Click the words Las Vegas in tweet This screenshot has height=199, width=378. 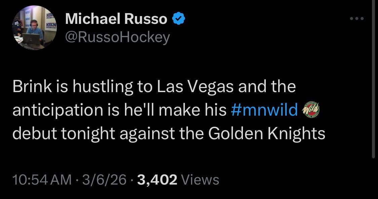(x=196, y=87)
